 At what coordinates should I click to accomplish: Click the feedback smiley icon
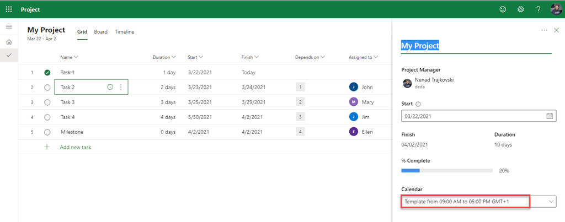[x=502, y=9]
